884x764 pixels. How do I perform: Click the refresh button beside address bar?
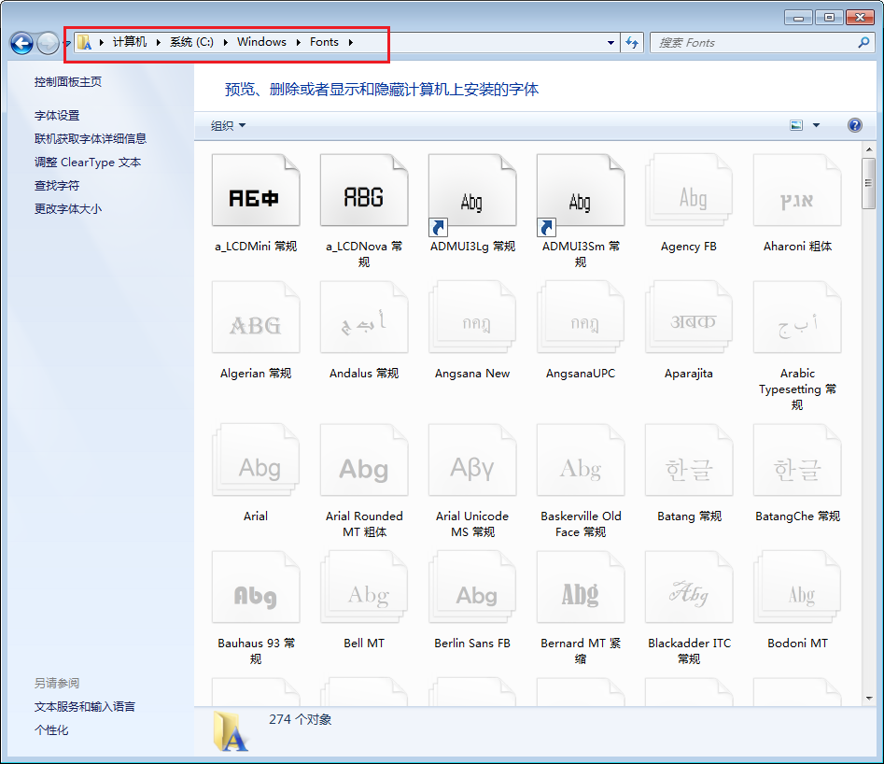pos(633,43)
